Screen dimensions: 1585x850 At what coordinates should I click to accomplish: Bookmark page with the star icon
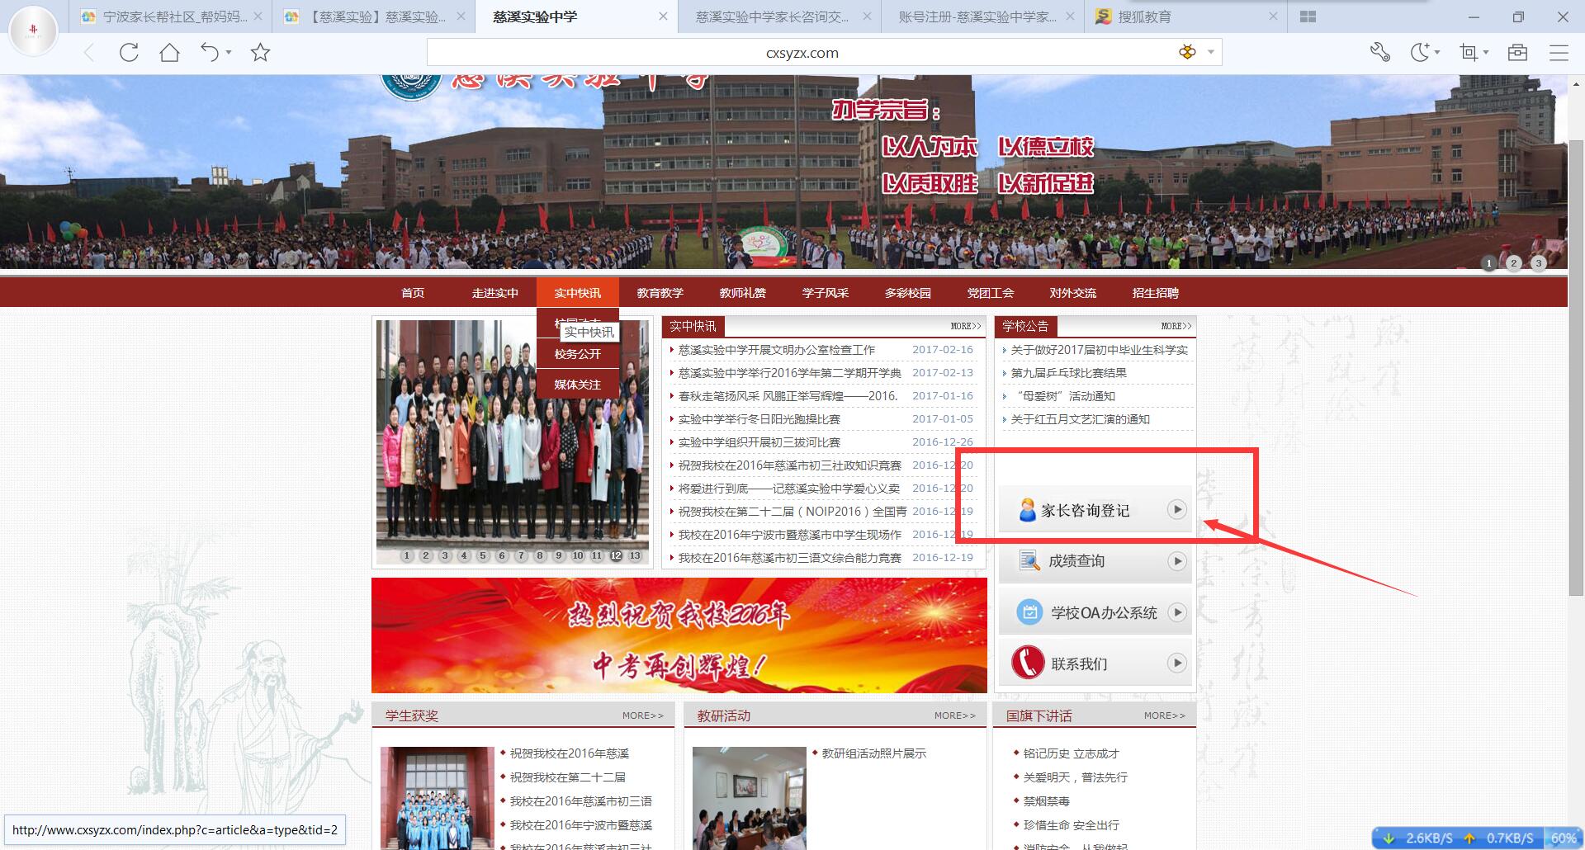(260, 53)
